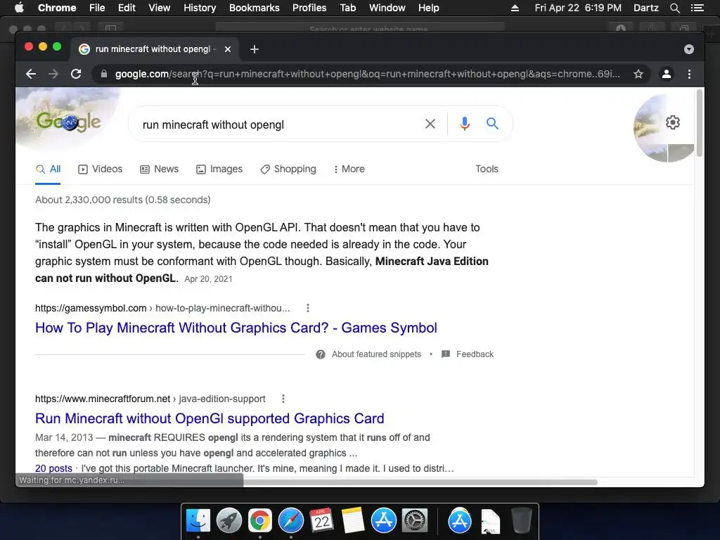Image resolution: width=720 pixels, height=540 pixels.
Task: Open 'Run Minecraft without OpenGl supported Graphics Card'
Action: pyautogui.click(x=210, y=418)
